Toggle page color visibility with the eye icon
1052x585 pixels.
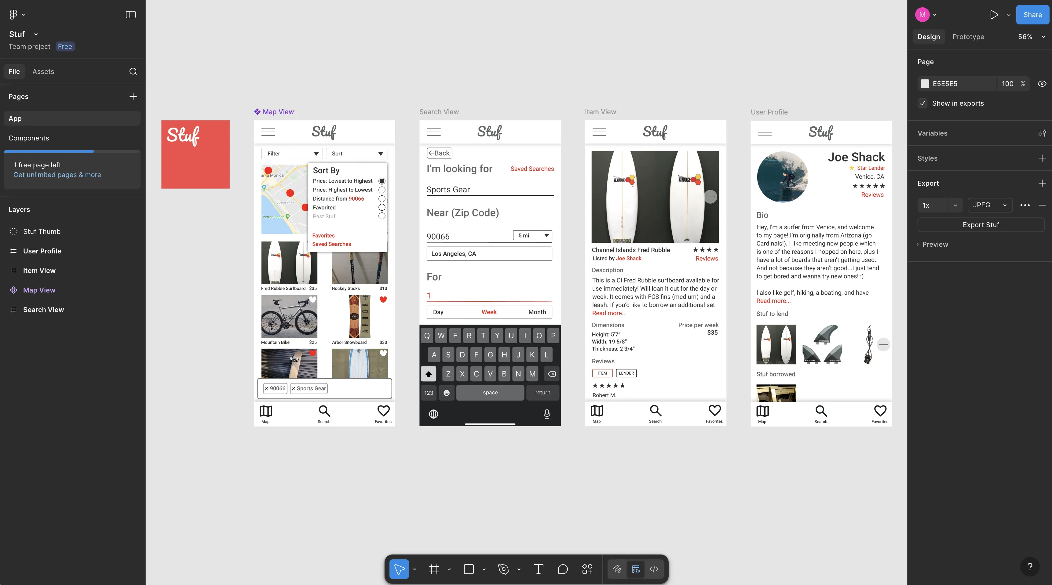tap(1042, 84)
